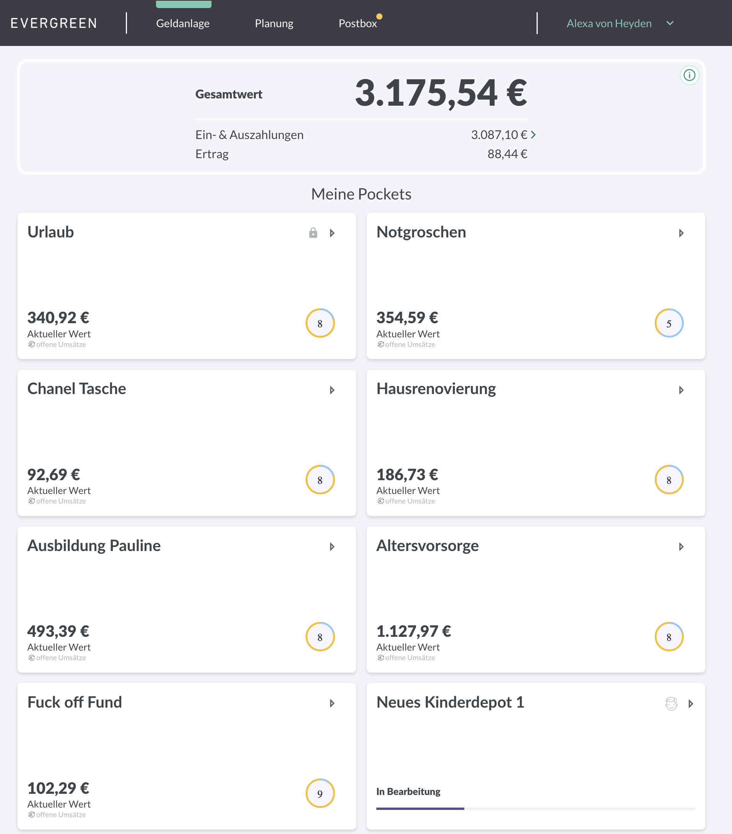
Task: Click the EVERGREEN logo
Action: (x=54, y=23)
